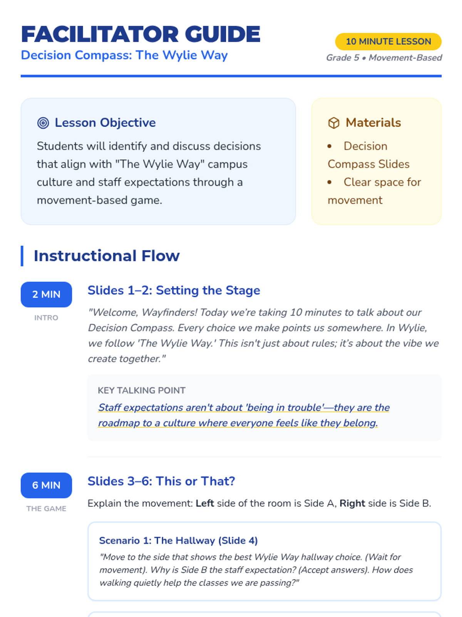This screenshot has width=462, height=617.
Task: Click the box icon beside Materials
Action: click(334, 123)
